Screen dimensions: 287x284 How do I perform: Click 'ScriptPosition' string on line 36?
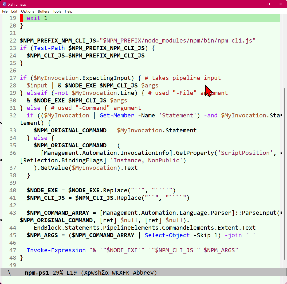point(245,153)
